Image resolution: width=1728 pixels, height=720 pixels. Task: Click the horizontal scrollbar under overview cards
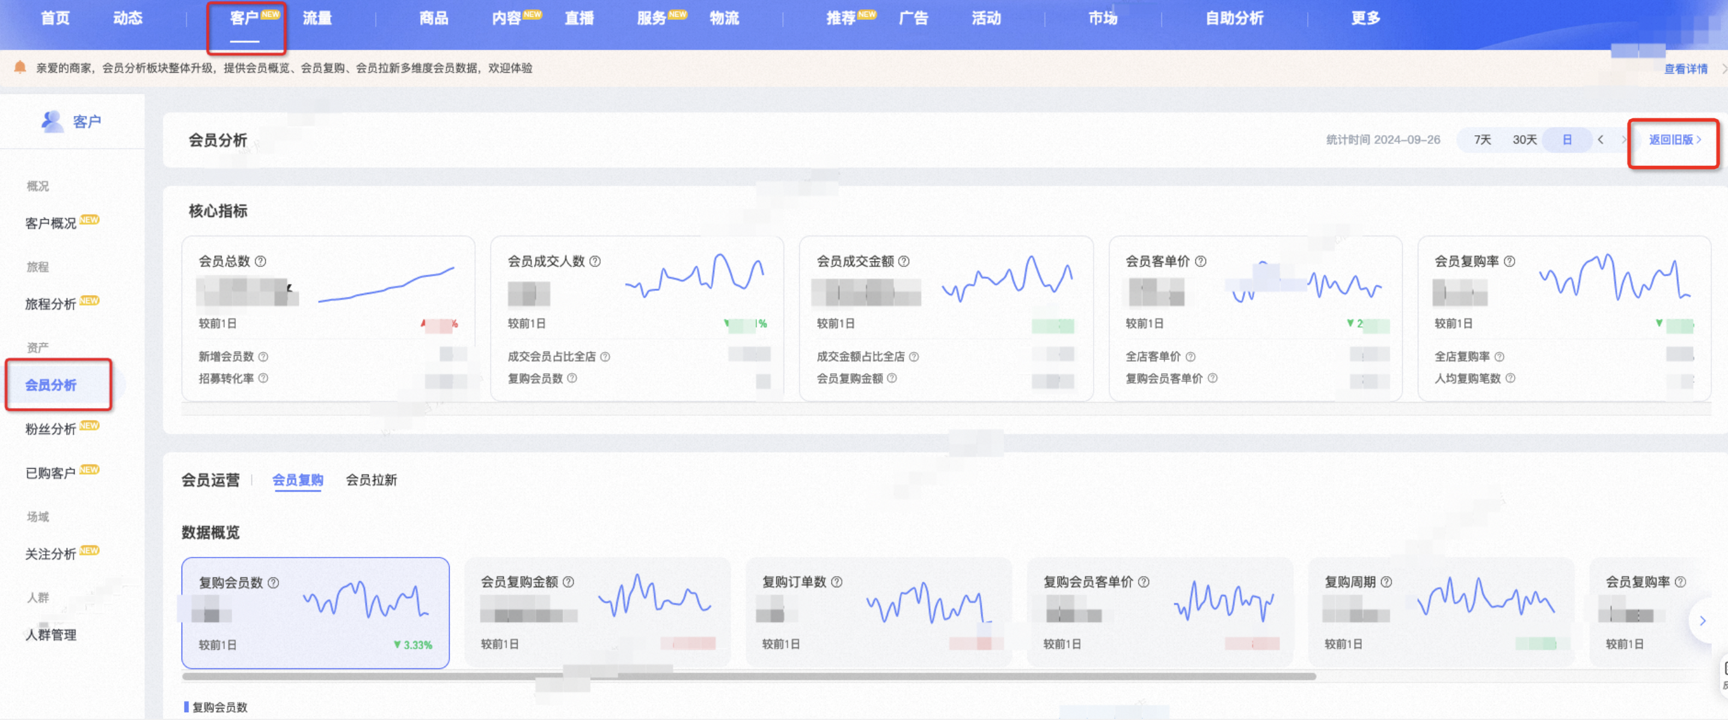[x=749, y=676]
